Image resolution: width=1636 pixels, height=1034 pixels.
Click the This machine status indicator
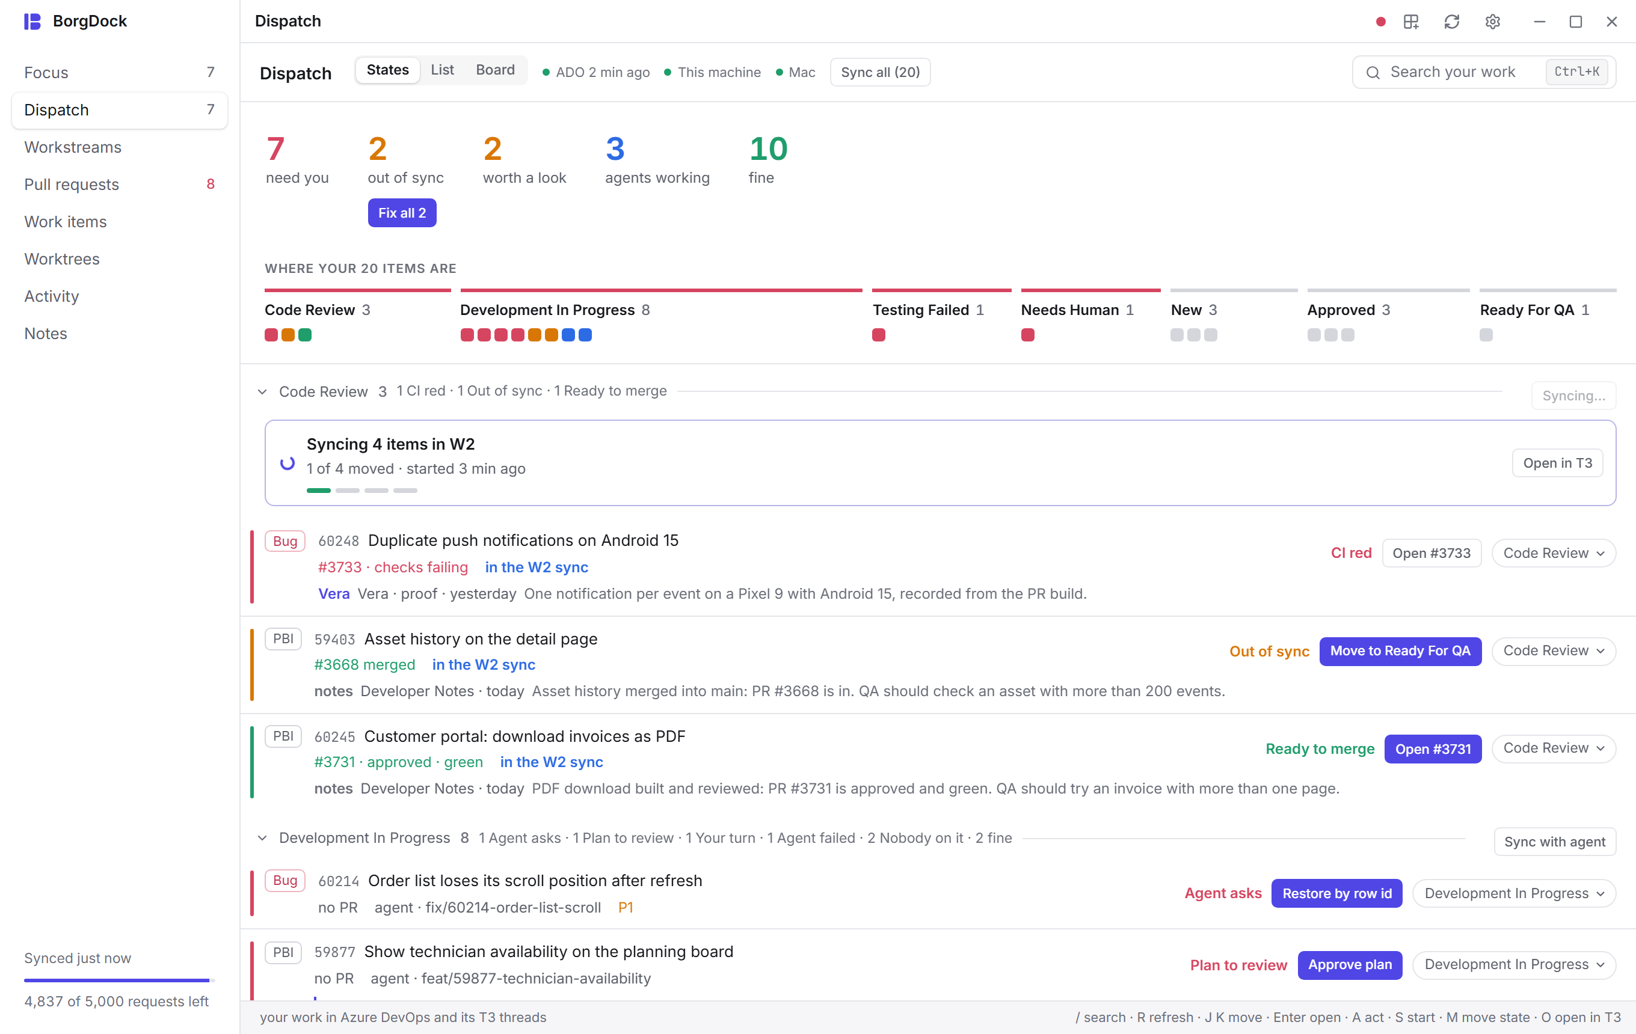click(x=712, y=72)
